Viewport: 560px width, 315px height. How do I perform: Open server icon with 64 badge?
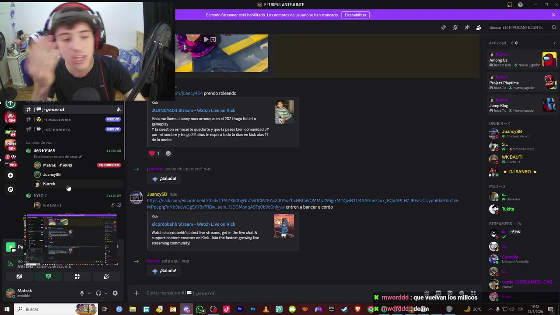tap(10, 132)
